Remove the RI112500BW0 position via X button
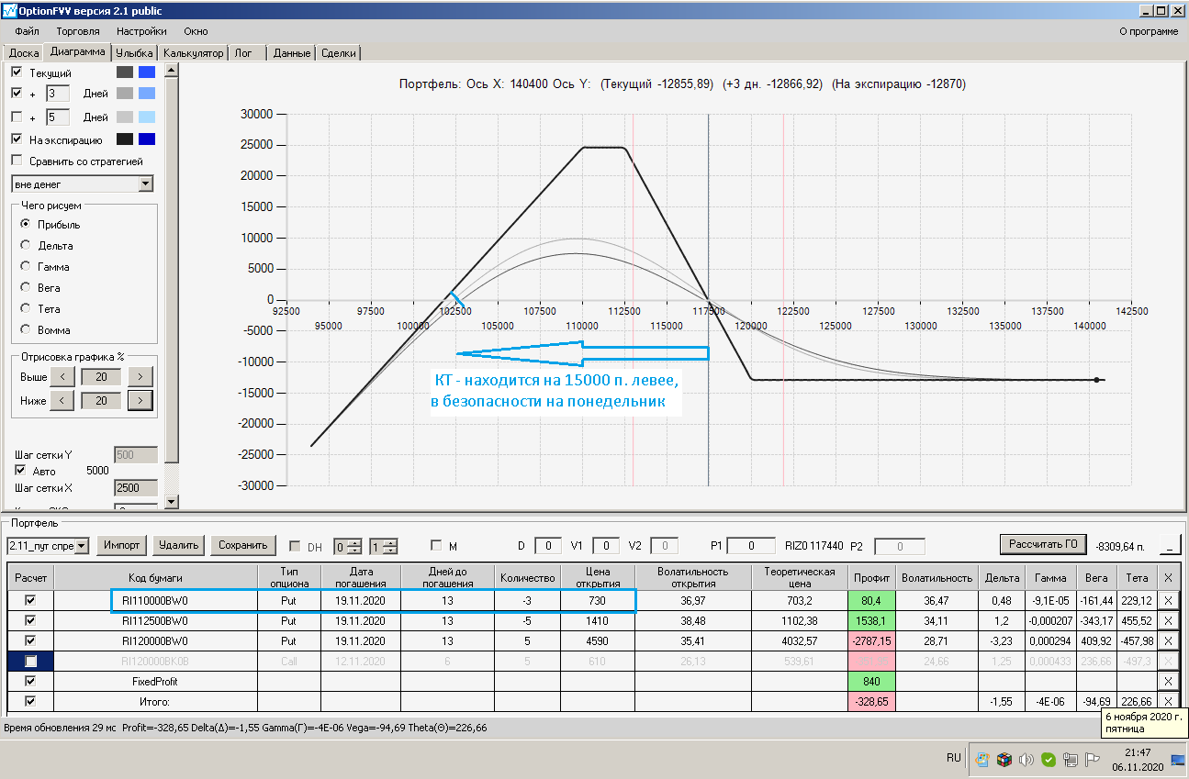 [1167, 620]
